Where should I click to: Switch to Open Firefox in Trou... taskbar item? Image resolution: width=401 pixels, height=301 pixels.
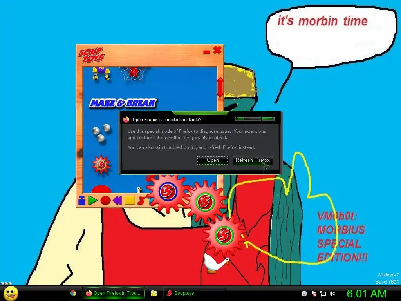point(114,293)
